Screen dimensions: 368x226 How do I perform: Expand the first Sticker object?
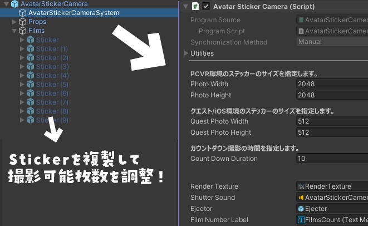pyautogui.click(x=22, y=40)
